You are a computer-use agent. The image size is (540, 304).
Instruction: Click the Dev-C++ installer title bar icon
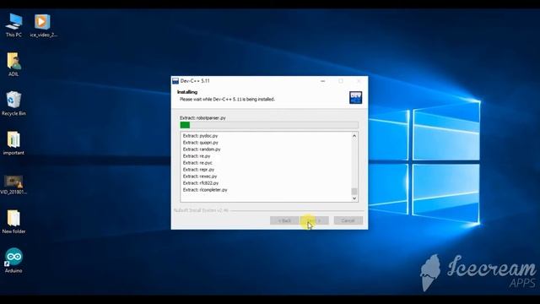coord(175,81)
